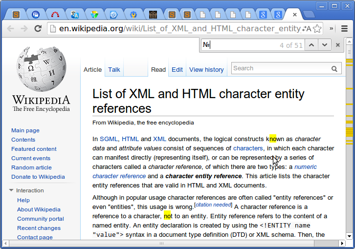Open the Random article link
This screenshot has width=355, height=249.
pos(31,167)
